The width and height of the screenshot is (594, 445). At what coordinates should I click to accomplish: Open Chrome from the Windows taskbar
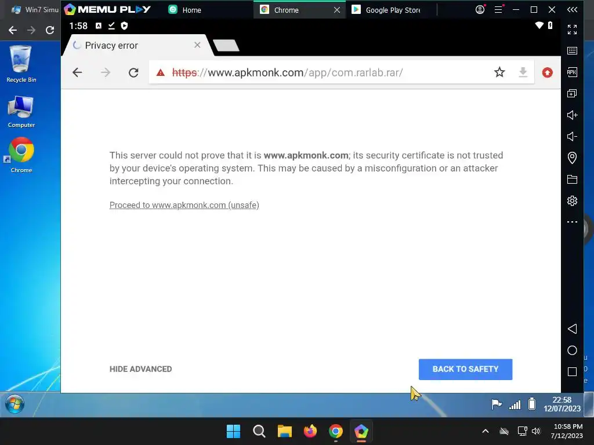[336, 431]
